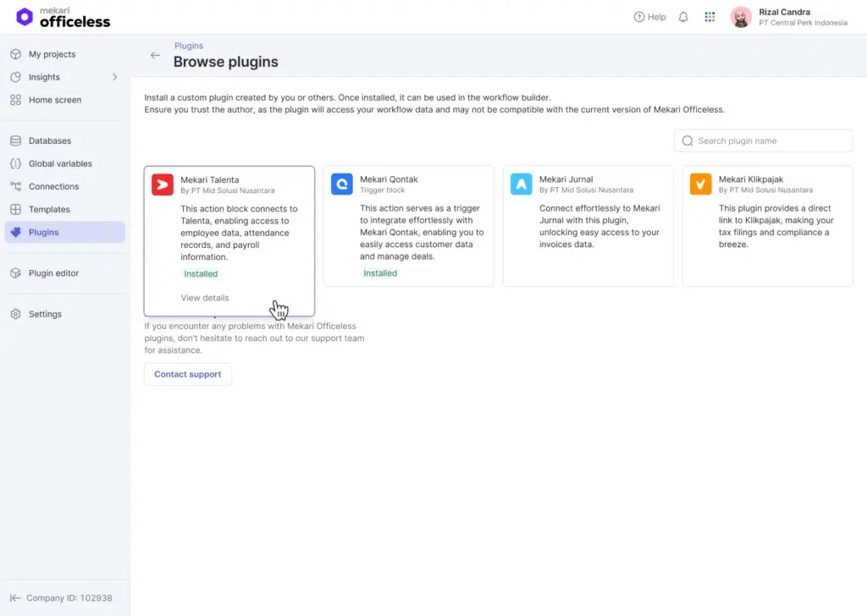Click the Mekari Qontak blue logo icon
Screen dimensions: 867x616
pos(342,184)
